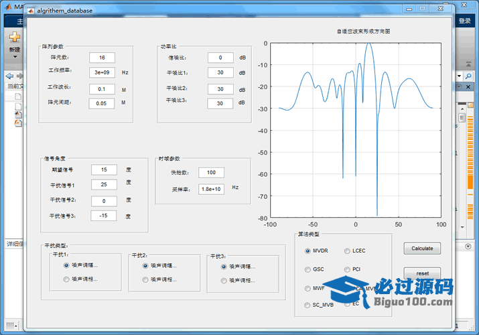Screen dimensions: 479x335
Task: Click the 干噪比1 field showing 30
Action: (x=220, y=72)
